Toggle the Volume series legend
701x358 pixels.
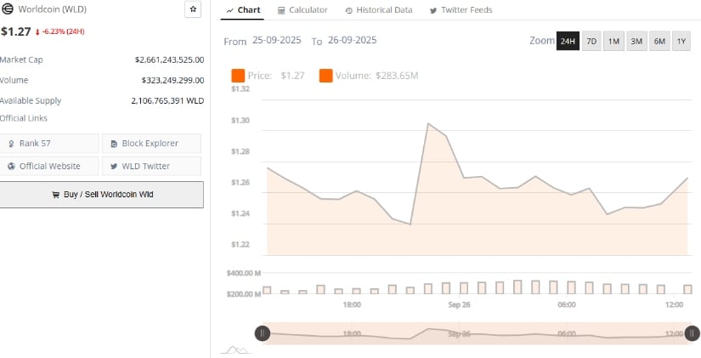[369, 76]
